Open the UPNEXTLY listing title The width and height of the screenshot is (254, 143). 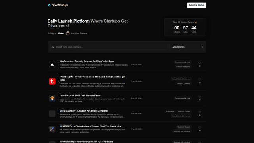pyautogui.click(x=90, y=126)
